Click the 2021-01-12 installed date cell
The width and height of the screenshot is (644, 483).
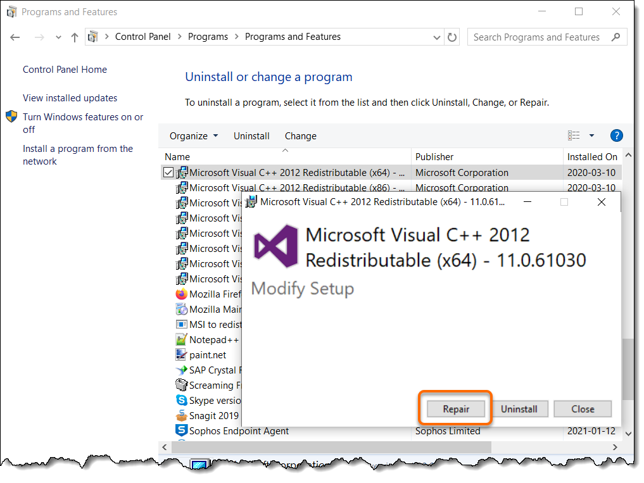click(591, 431)
